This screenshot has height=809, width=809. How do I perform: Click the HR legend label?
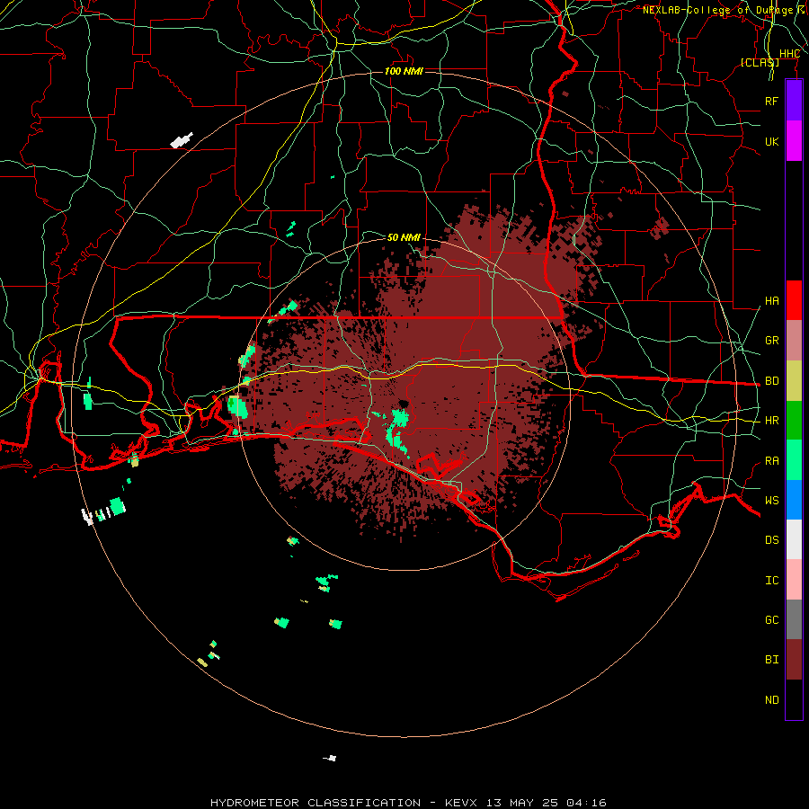pos(771,421)
